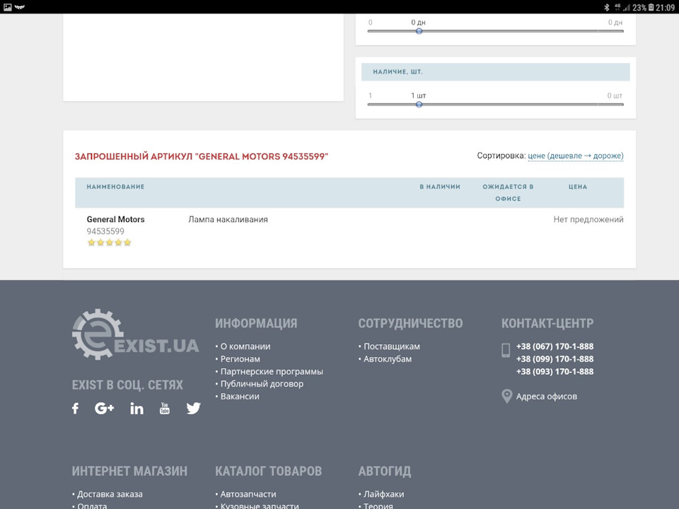The height and width of the screenshot is (509, 679).
Task: Click the availability quantity slider handle
Action: coord(419,105)
